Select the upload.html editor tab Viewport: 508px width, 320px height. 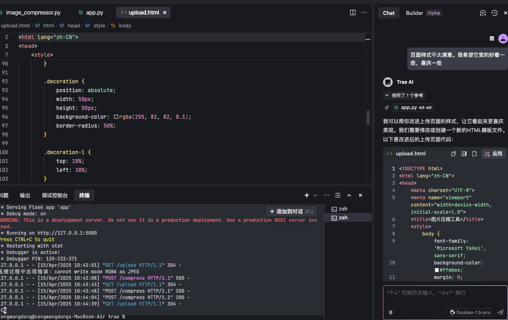tap(144, 12)
